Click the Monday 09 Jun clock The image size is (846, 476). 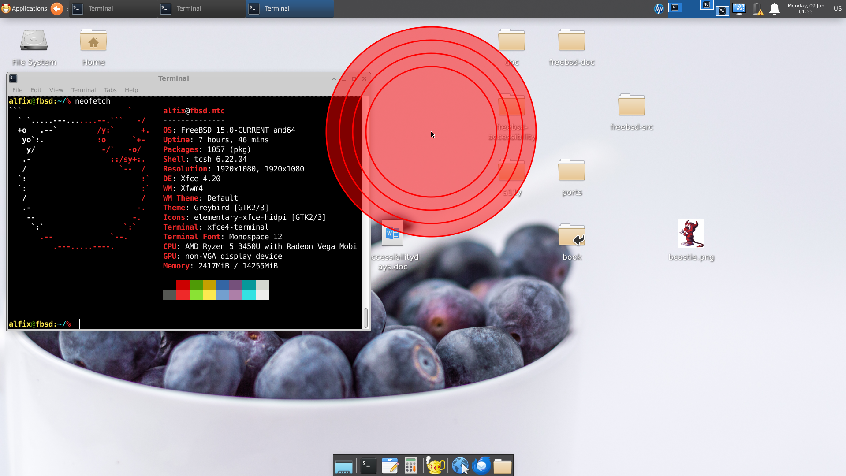coord(805,8)
